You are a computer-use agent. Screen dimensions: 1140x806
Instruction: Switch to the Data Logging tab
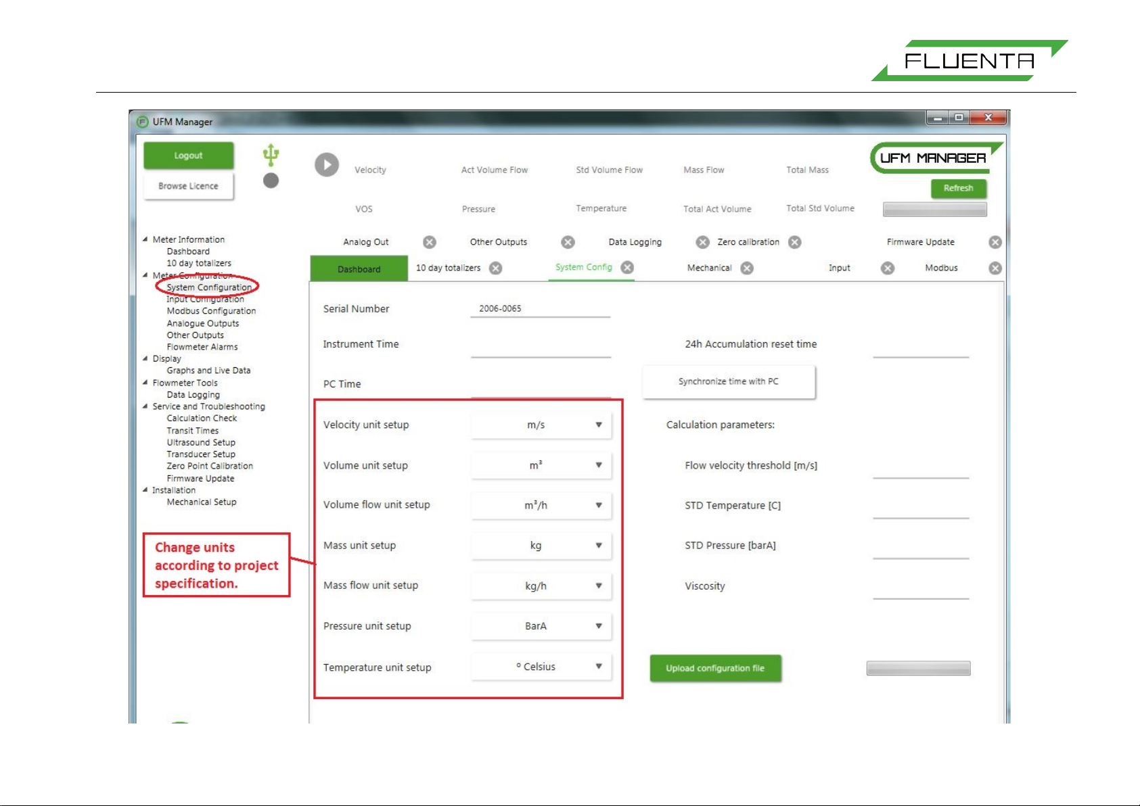(x=635, y=242)
